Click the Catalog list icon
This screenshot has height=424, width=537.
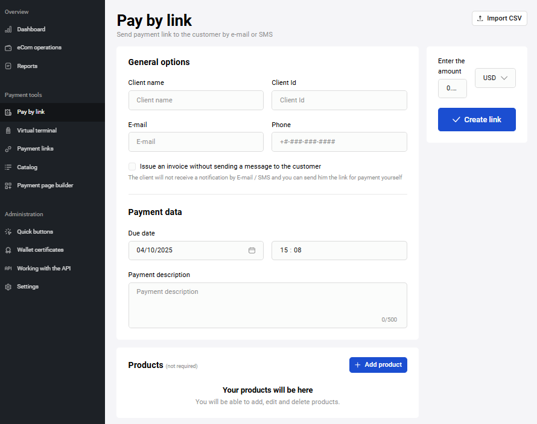pos(8,167)
